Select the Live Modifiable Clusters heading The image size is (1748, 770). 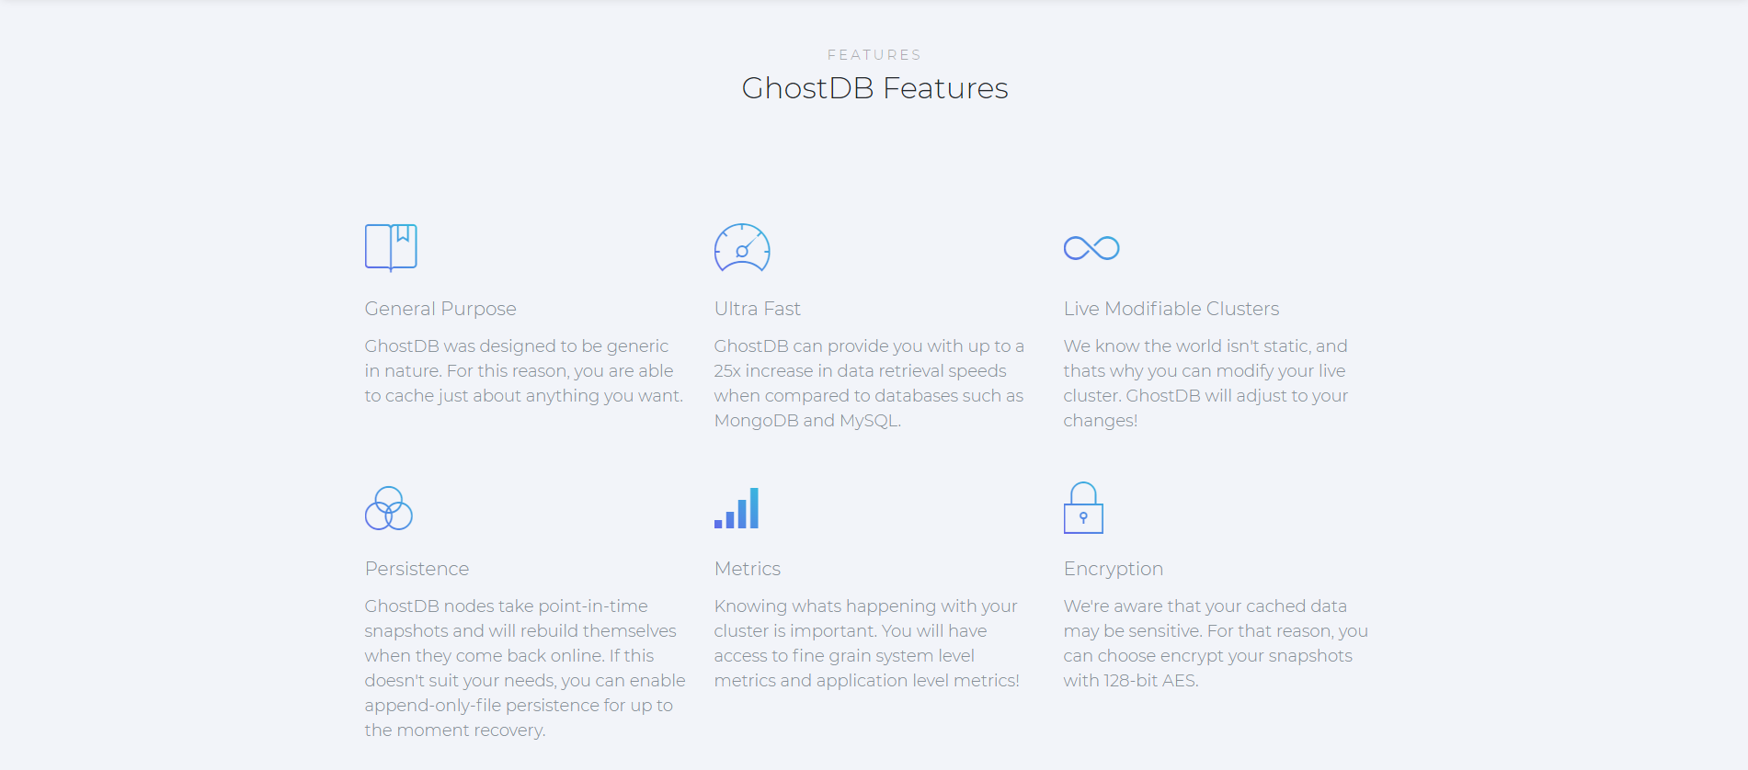coord(1171,309)
